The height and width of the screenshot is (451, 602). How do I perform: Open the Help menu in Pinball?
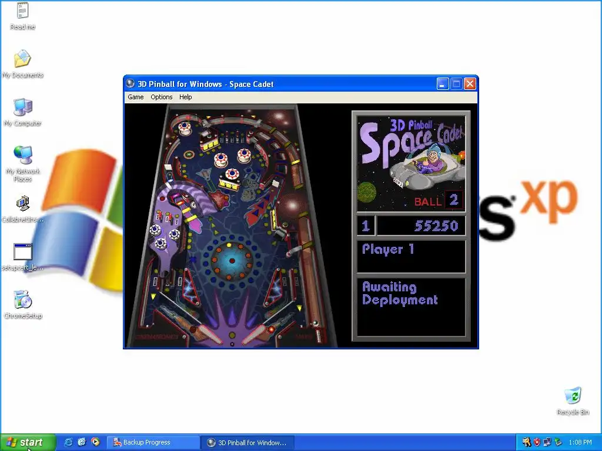tap(185, 97)
